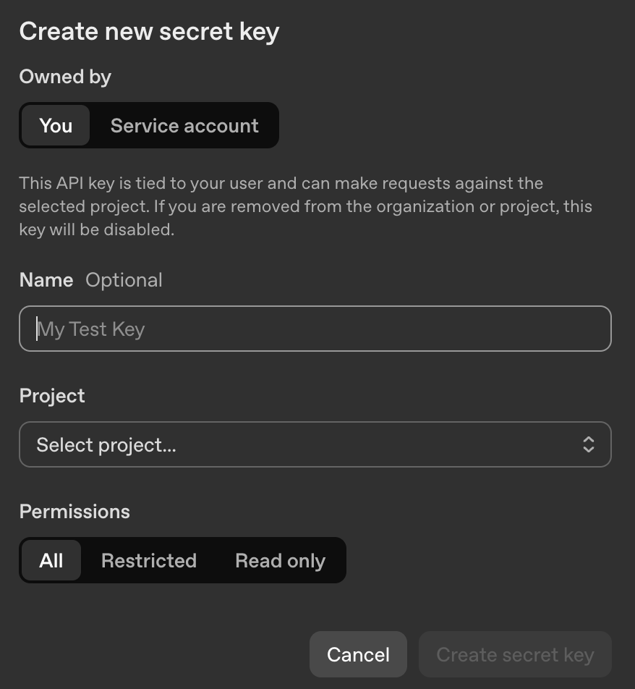635x689 pixels.
Task: Click the API key description paragraph
Action: click(305, 206)
